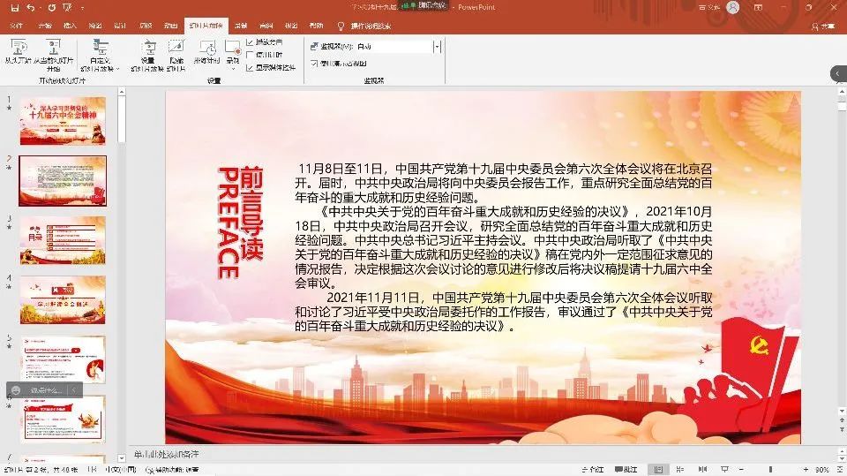The image size is (847, 476).
Task: Start slideshow From Beginning
Action: (x=16, y=52)
